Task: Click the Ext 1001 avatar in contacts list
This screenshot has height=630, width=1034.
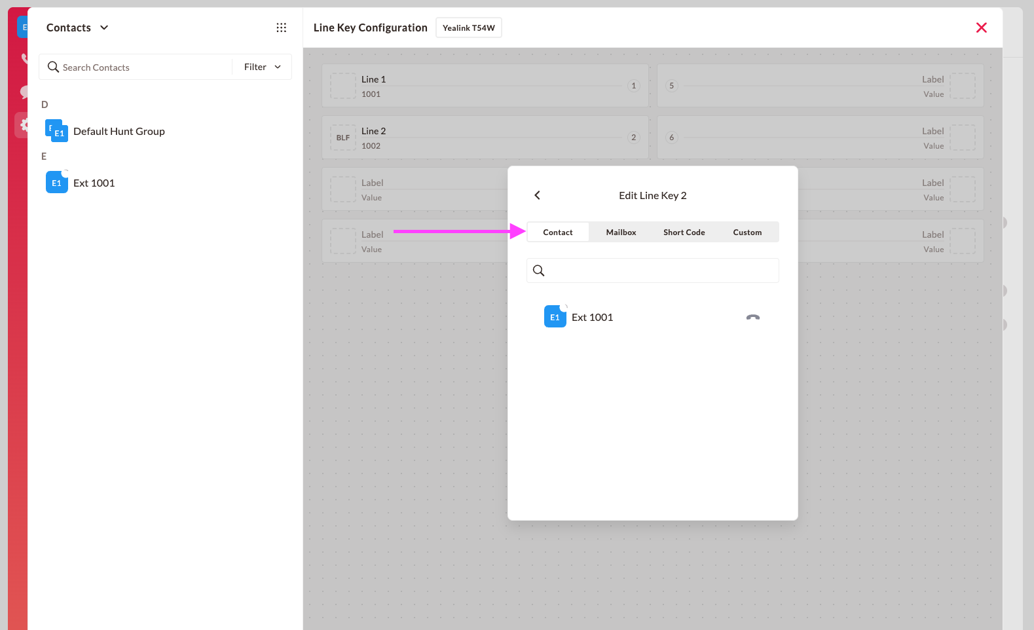Action: coord(56,183)
